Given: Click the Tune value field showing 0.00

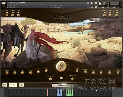Looking at the screenshot, I should click(105, 5).
